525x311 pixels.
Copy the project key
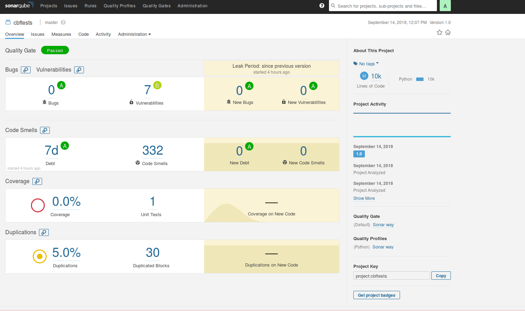point(441,275)
